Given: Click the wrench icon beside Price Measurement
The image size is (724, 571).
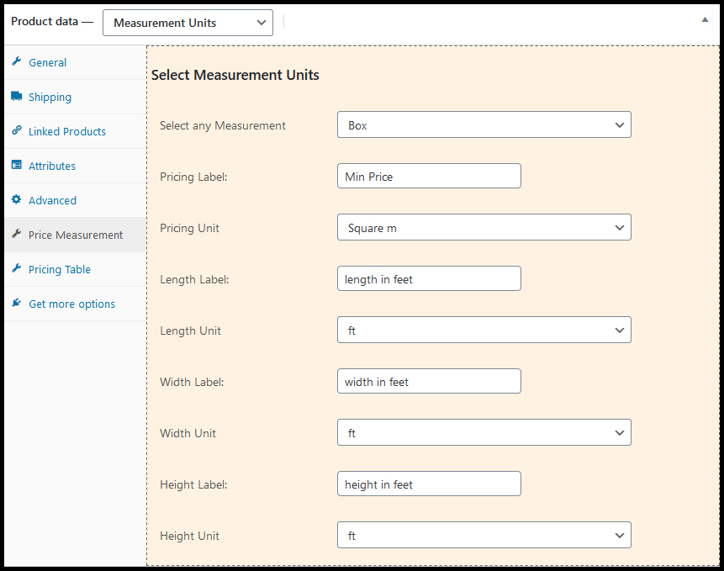Looking at the screenshot, I should (x=16, y=235).
